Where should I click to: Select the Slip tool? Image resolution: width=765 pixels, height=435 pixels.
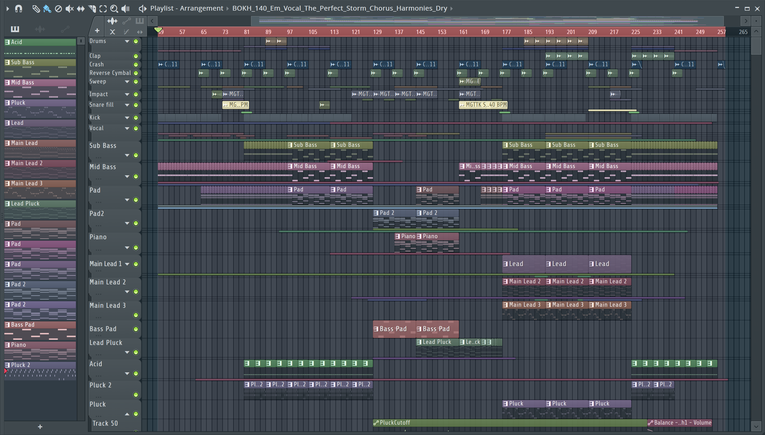(81, 9)
